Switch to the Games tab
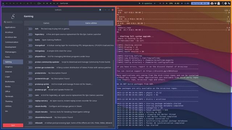The height and width of the screenshot is (130, 232). (46, 23)
